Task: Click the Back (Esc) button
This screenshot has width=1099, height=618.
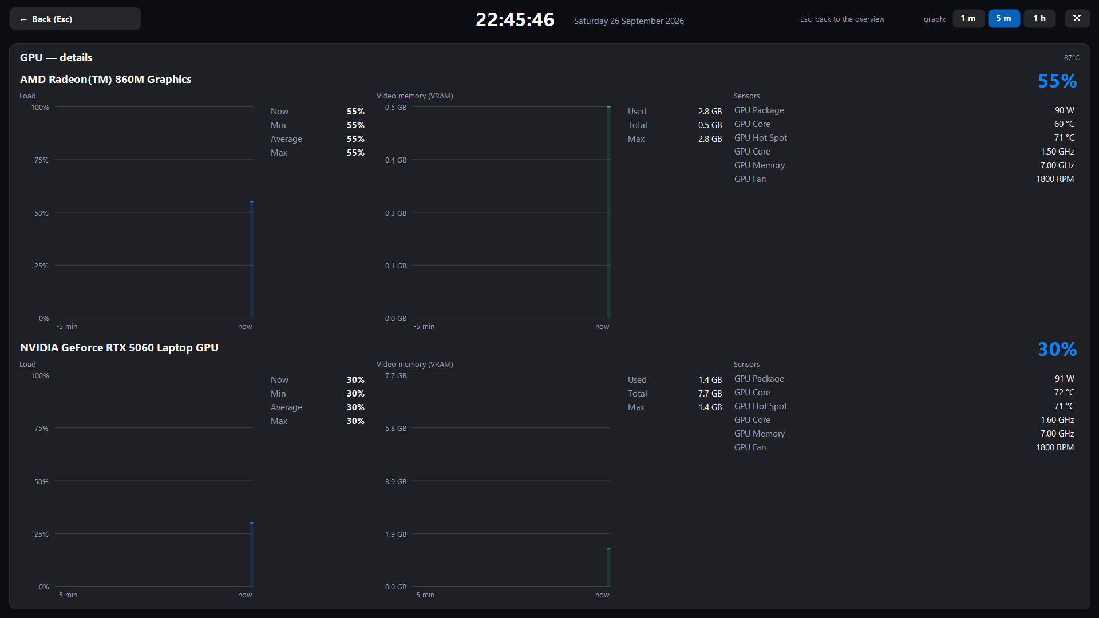Action: (75, 19)
